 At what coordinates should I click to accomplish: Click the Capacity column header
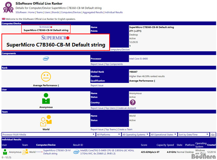pyautogui.click(x=161, y=145)
